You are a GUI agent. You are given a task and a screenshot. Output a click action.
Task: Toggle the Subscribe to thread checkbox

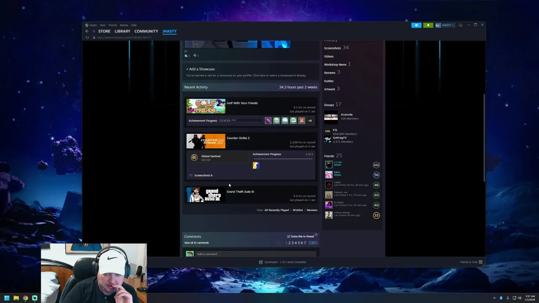coord(288,237)
